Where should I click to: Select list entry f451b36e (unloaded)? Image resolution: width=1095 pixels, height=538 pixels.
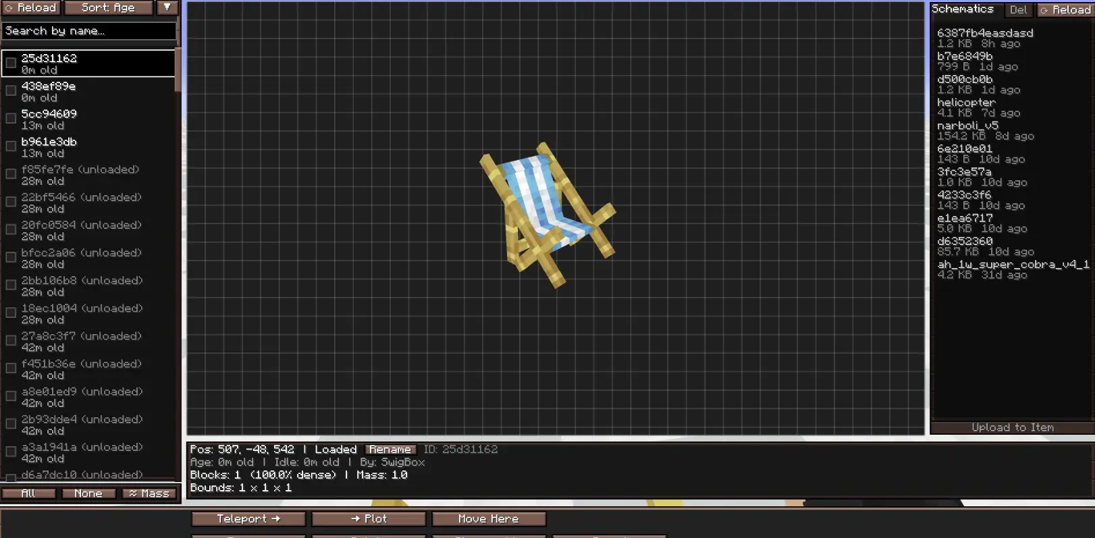pyautogui.click(x=88, y=369)
